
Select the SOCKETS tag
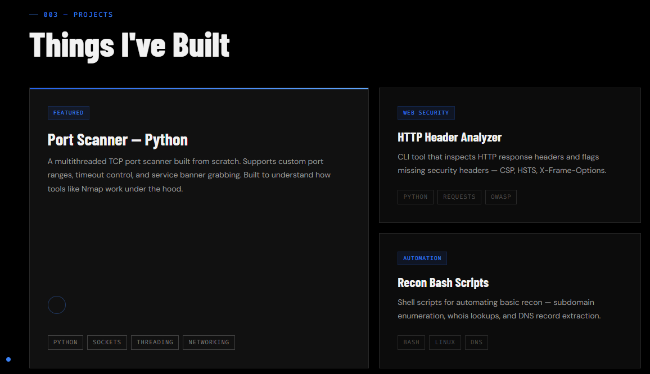[107, 343]
